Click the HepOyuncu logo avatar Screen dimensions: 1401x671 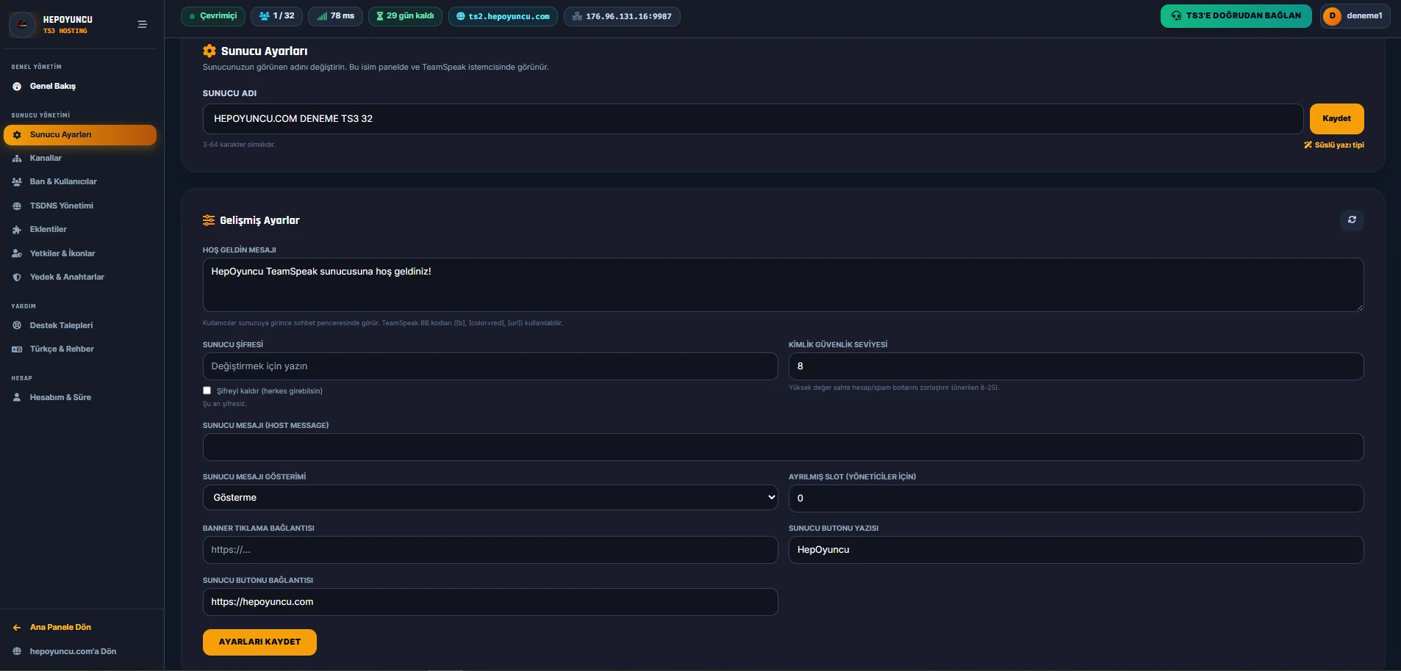click(x=22, y=24)
